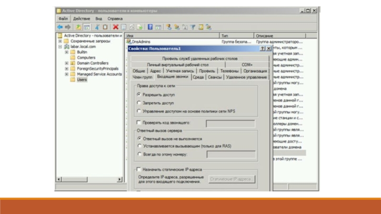Switch to the Общие tab
Image resolution: width=381 pixels, height=214 pixels.
[x=139, y=71]
